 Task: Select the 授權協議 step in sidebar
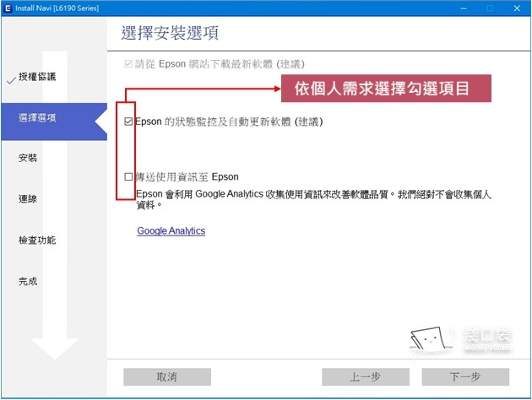(37, 77)
